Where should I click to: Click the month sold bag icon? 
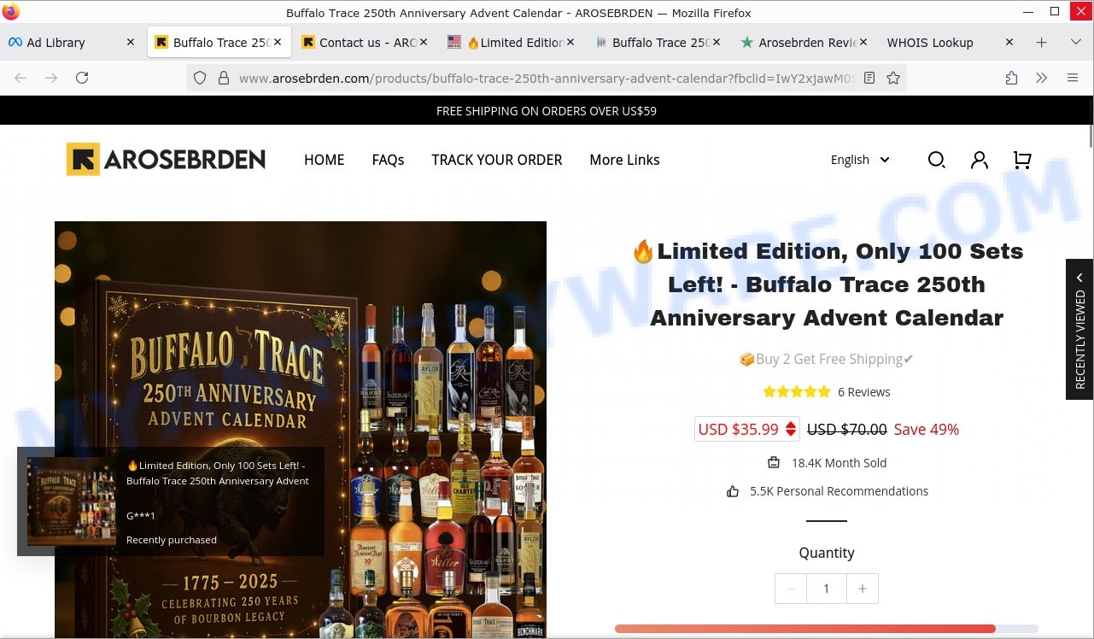point(774,462)
